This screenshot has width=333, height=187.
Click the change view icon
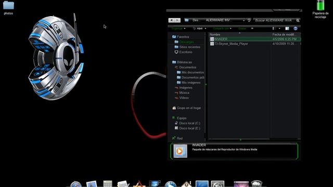pos(274,29)
